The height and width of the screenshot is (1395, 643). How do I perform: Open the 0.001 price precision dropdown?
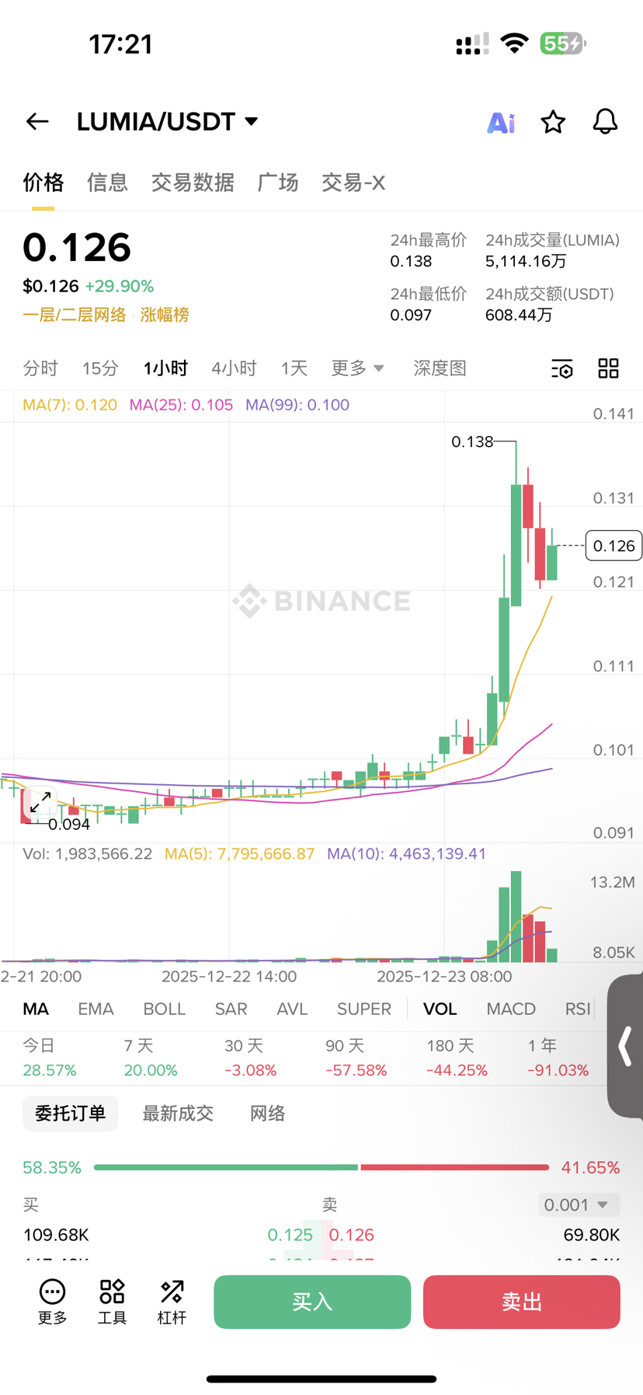coord(579,1205)
